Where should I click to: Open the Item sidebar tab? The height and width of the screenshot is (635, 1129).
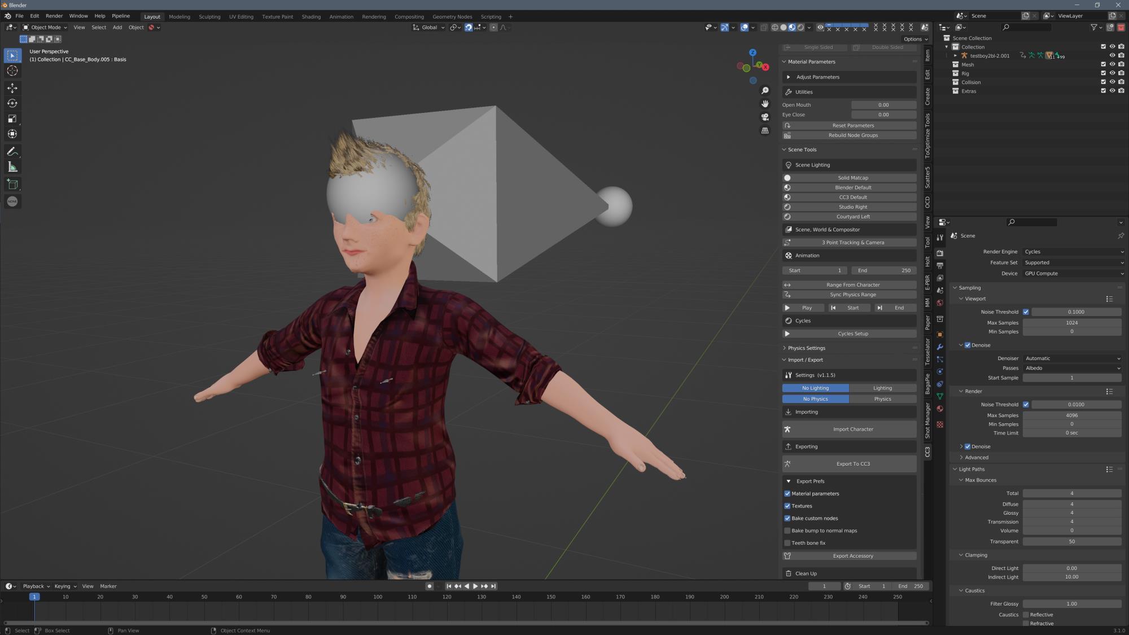point(927,55)
